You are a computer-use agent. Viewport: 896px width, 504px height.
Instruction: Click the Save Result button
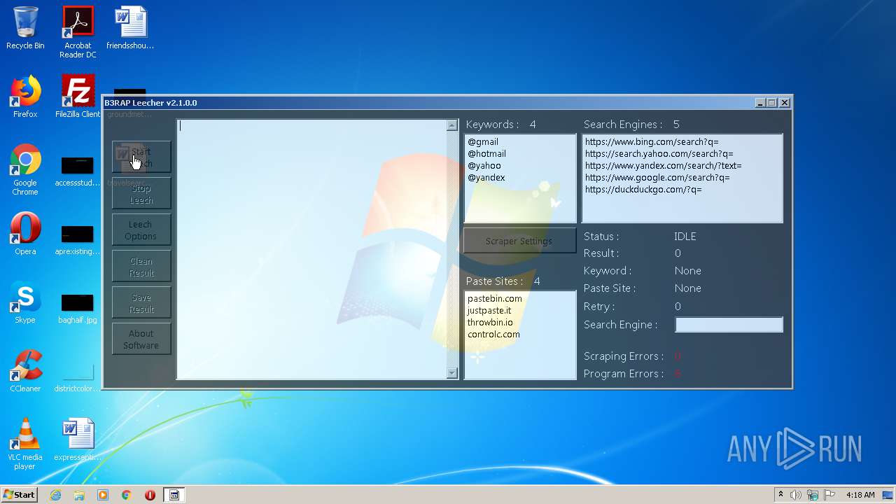(x=141, y=302)
